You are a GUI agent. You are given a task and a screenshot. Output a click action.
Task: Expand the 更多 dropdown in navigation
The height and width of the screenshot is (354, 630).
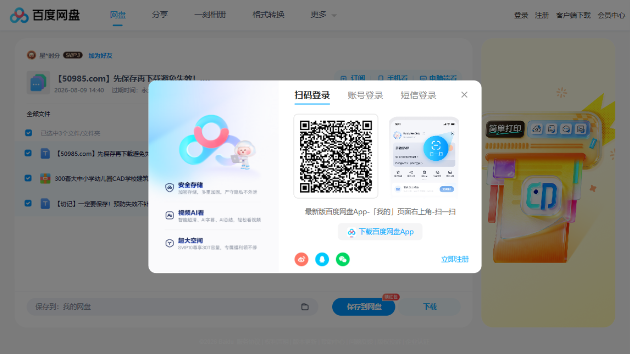[x=324, y=15]
